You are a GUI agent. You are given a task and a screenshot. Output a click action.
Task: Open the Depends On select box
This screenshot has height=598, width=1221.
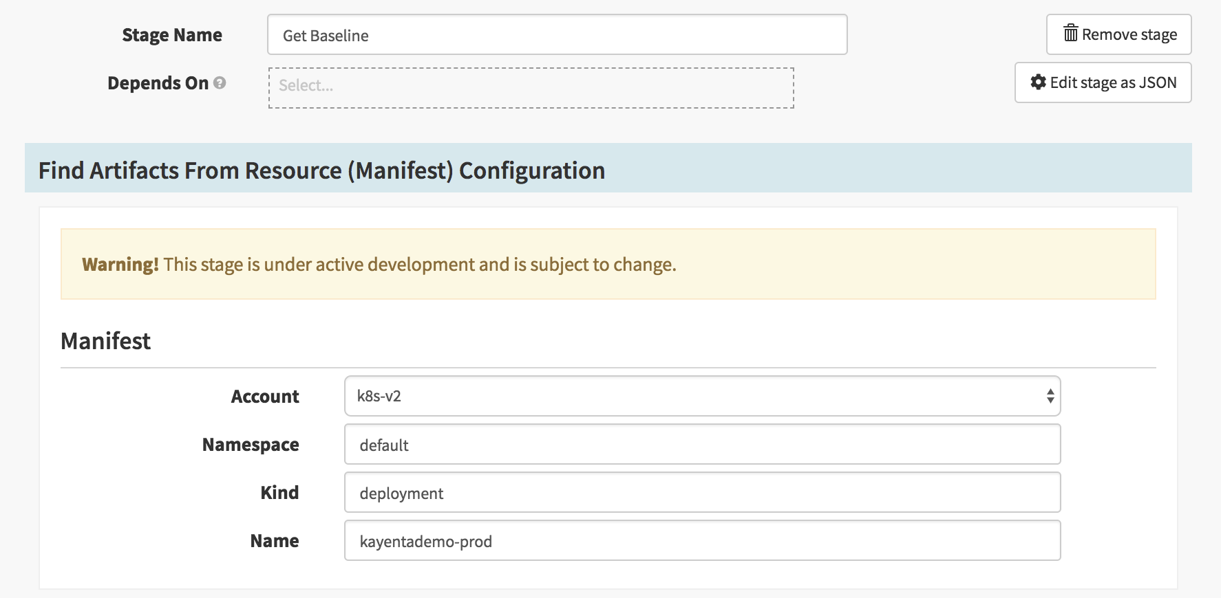coord(531,88)
